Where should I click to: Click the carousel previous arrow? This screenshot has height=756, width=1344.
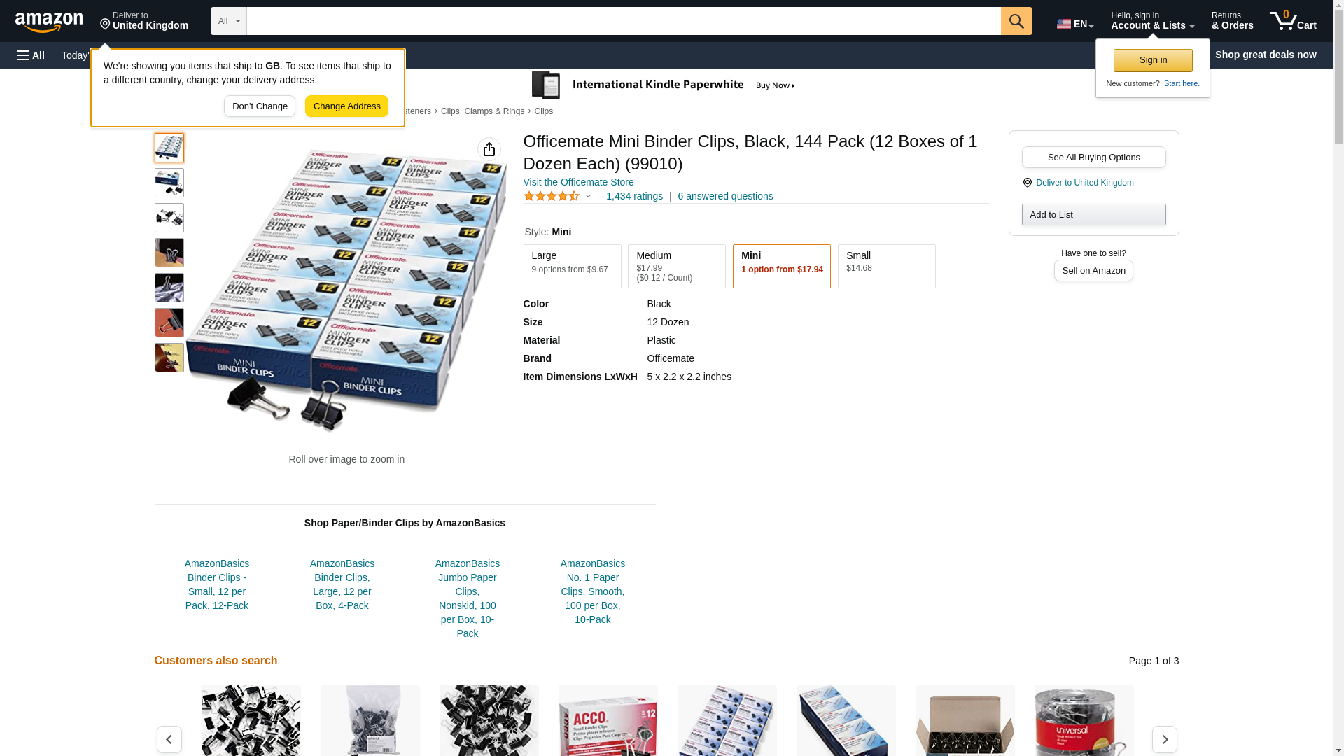coord(169,739)
